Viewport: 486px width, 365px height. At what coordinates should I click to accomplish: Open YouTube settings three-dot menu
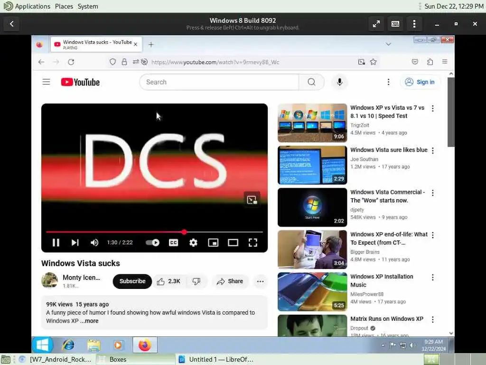pyautogui.click(x=388, y=82)
